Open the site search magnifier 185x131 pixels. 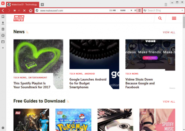(160, 18)
